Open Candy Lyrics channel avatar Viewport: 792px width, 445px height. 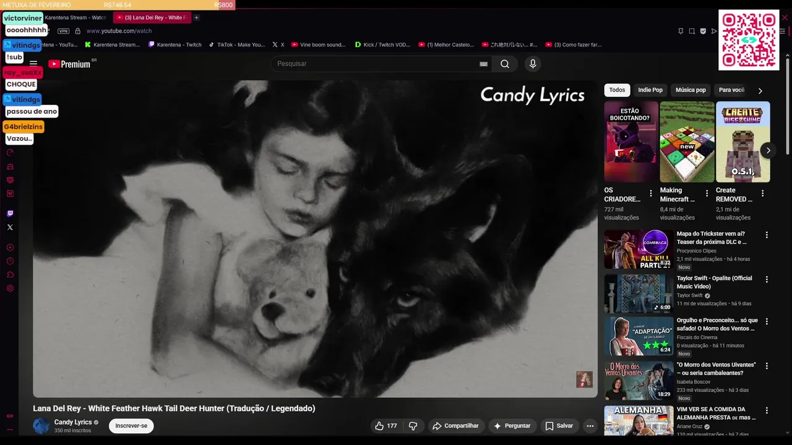(x=41, y=426)
